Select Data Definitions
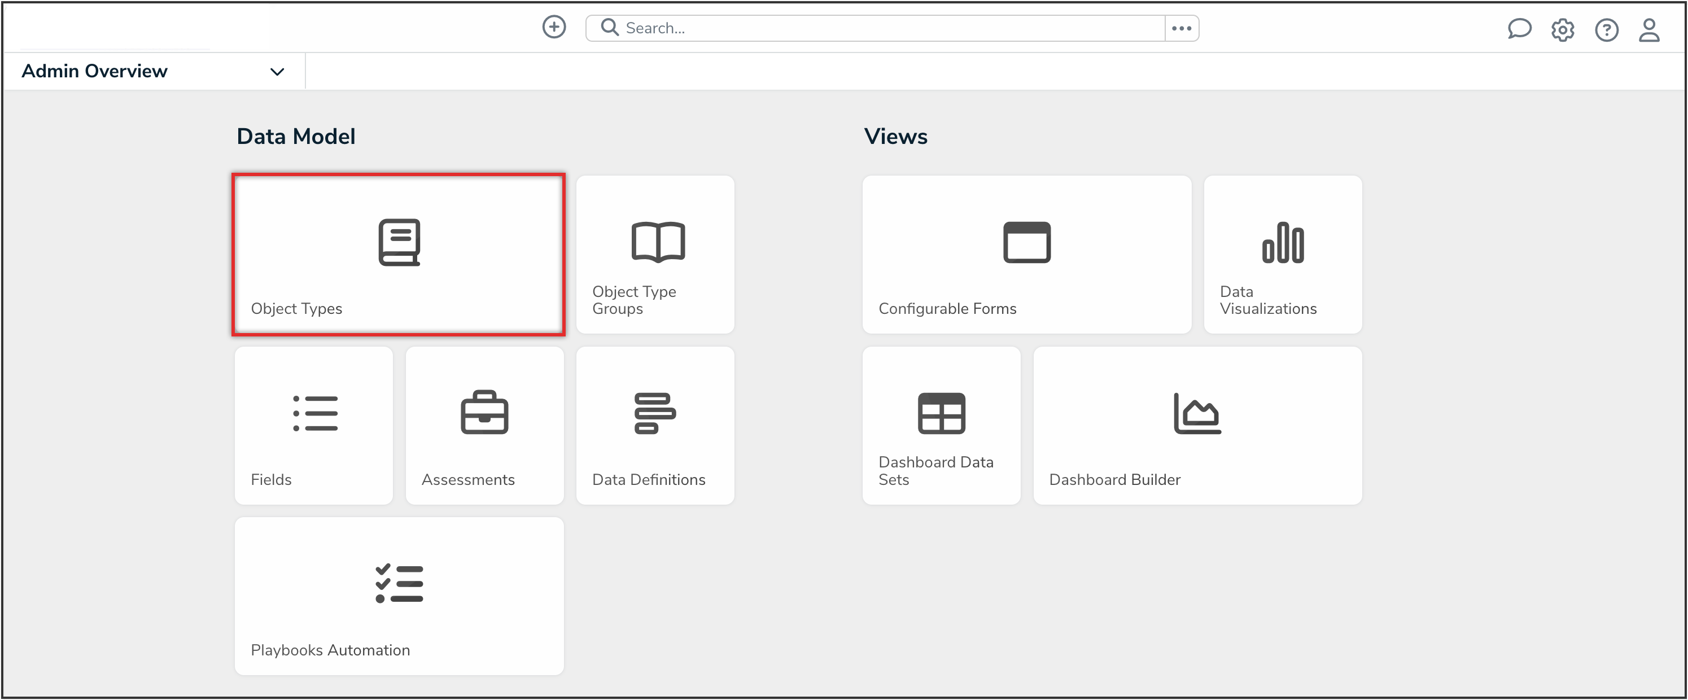Image resolution: width=1688 pixels, height=700 pixels. point(655,426)
